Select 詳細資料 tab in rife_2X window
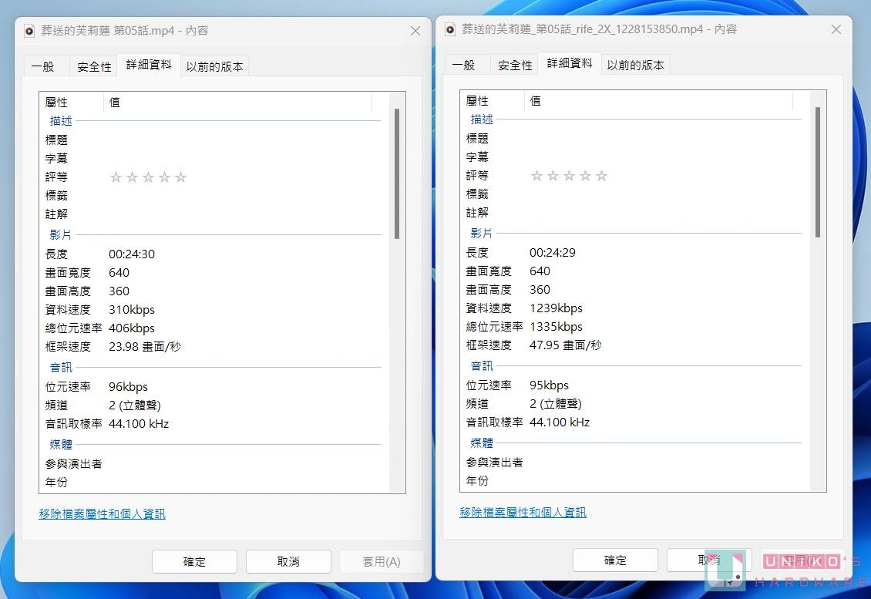 (570, 63)
